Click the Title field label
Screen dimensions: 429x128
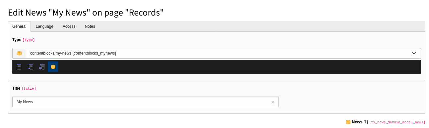pyautogui.click(x=16, y=88)
